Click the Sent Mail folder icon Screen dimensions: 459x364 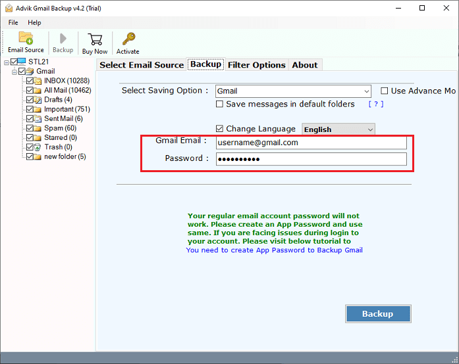pyautogui.click(x=38, y=119)
